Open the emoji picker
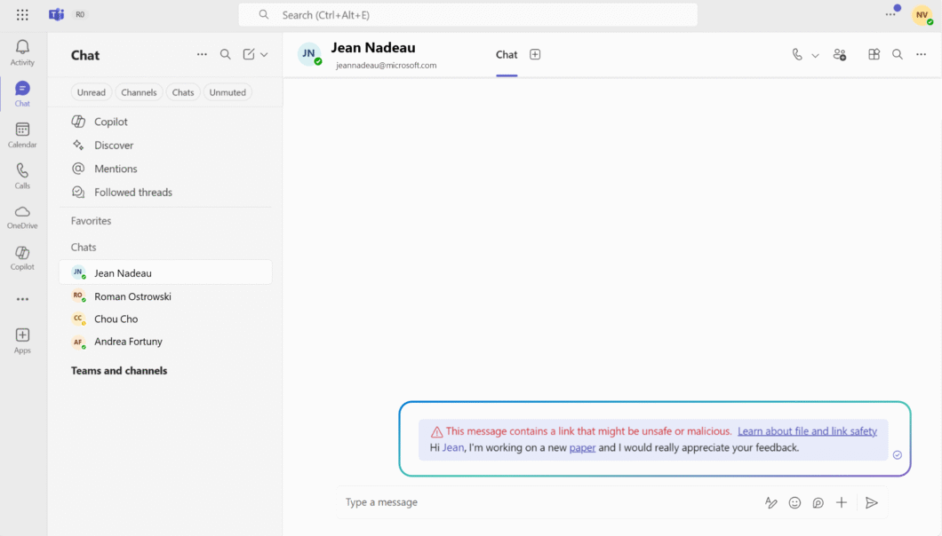Screen dimensions: 942x536 (794, 502)
